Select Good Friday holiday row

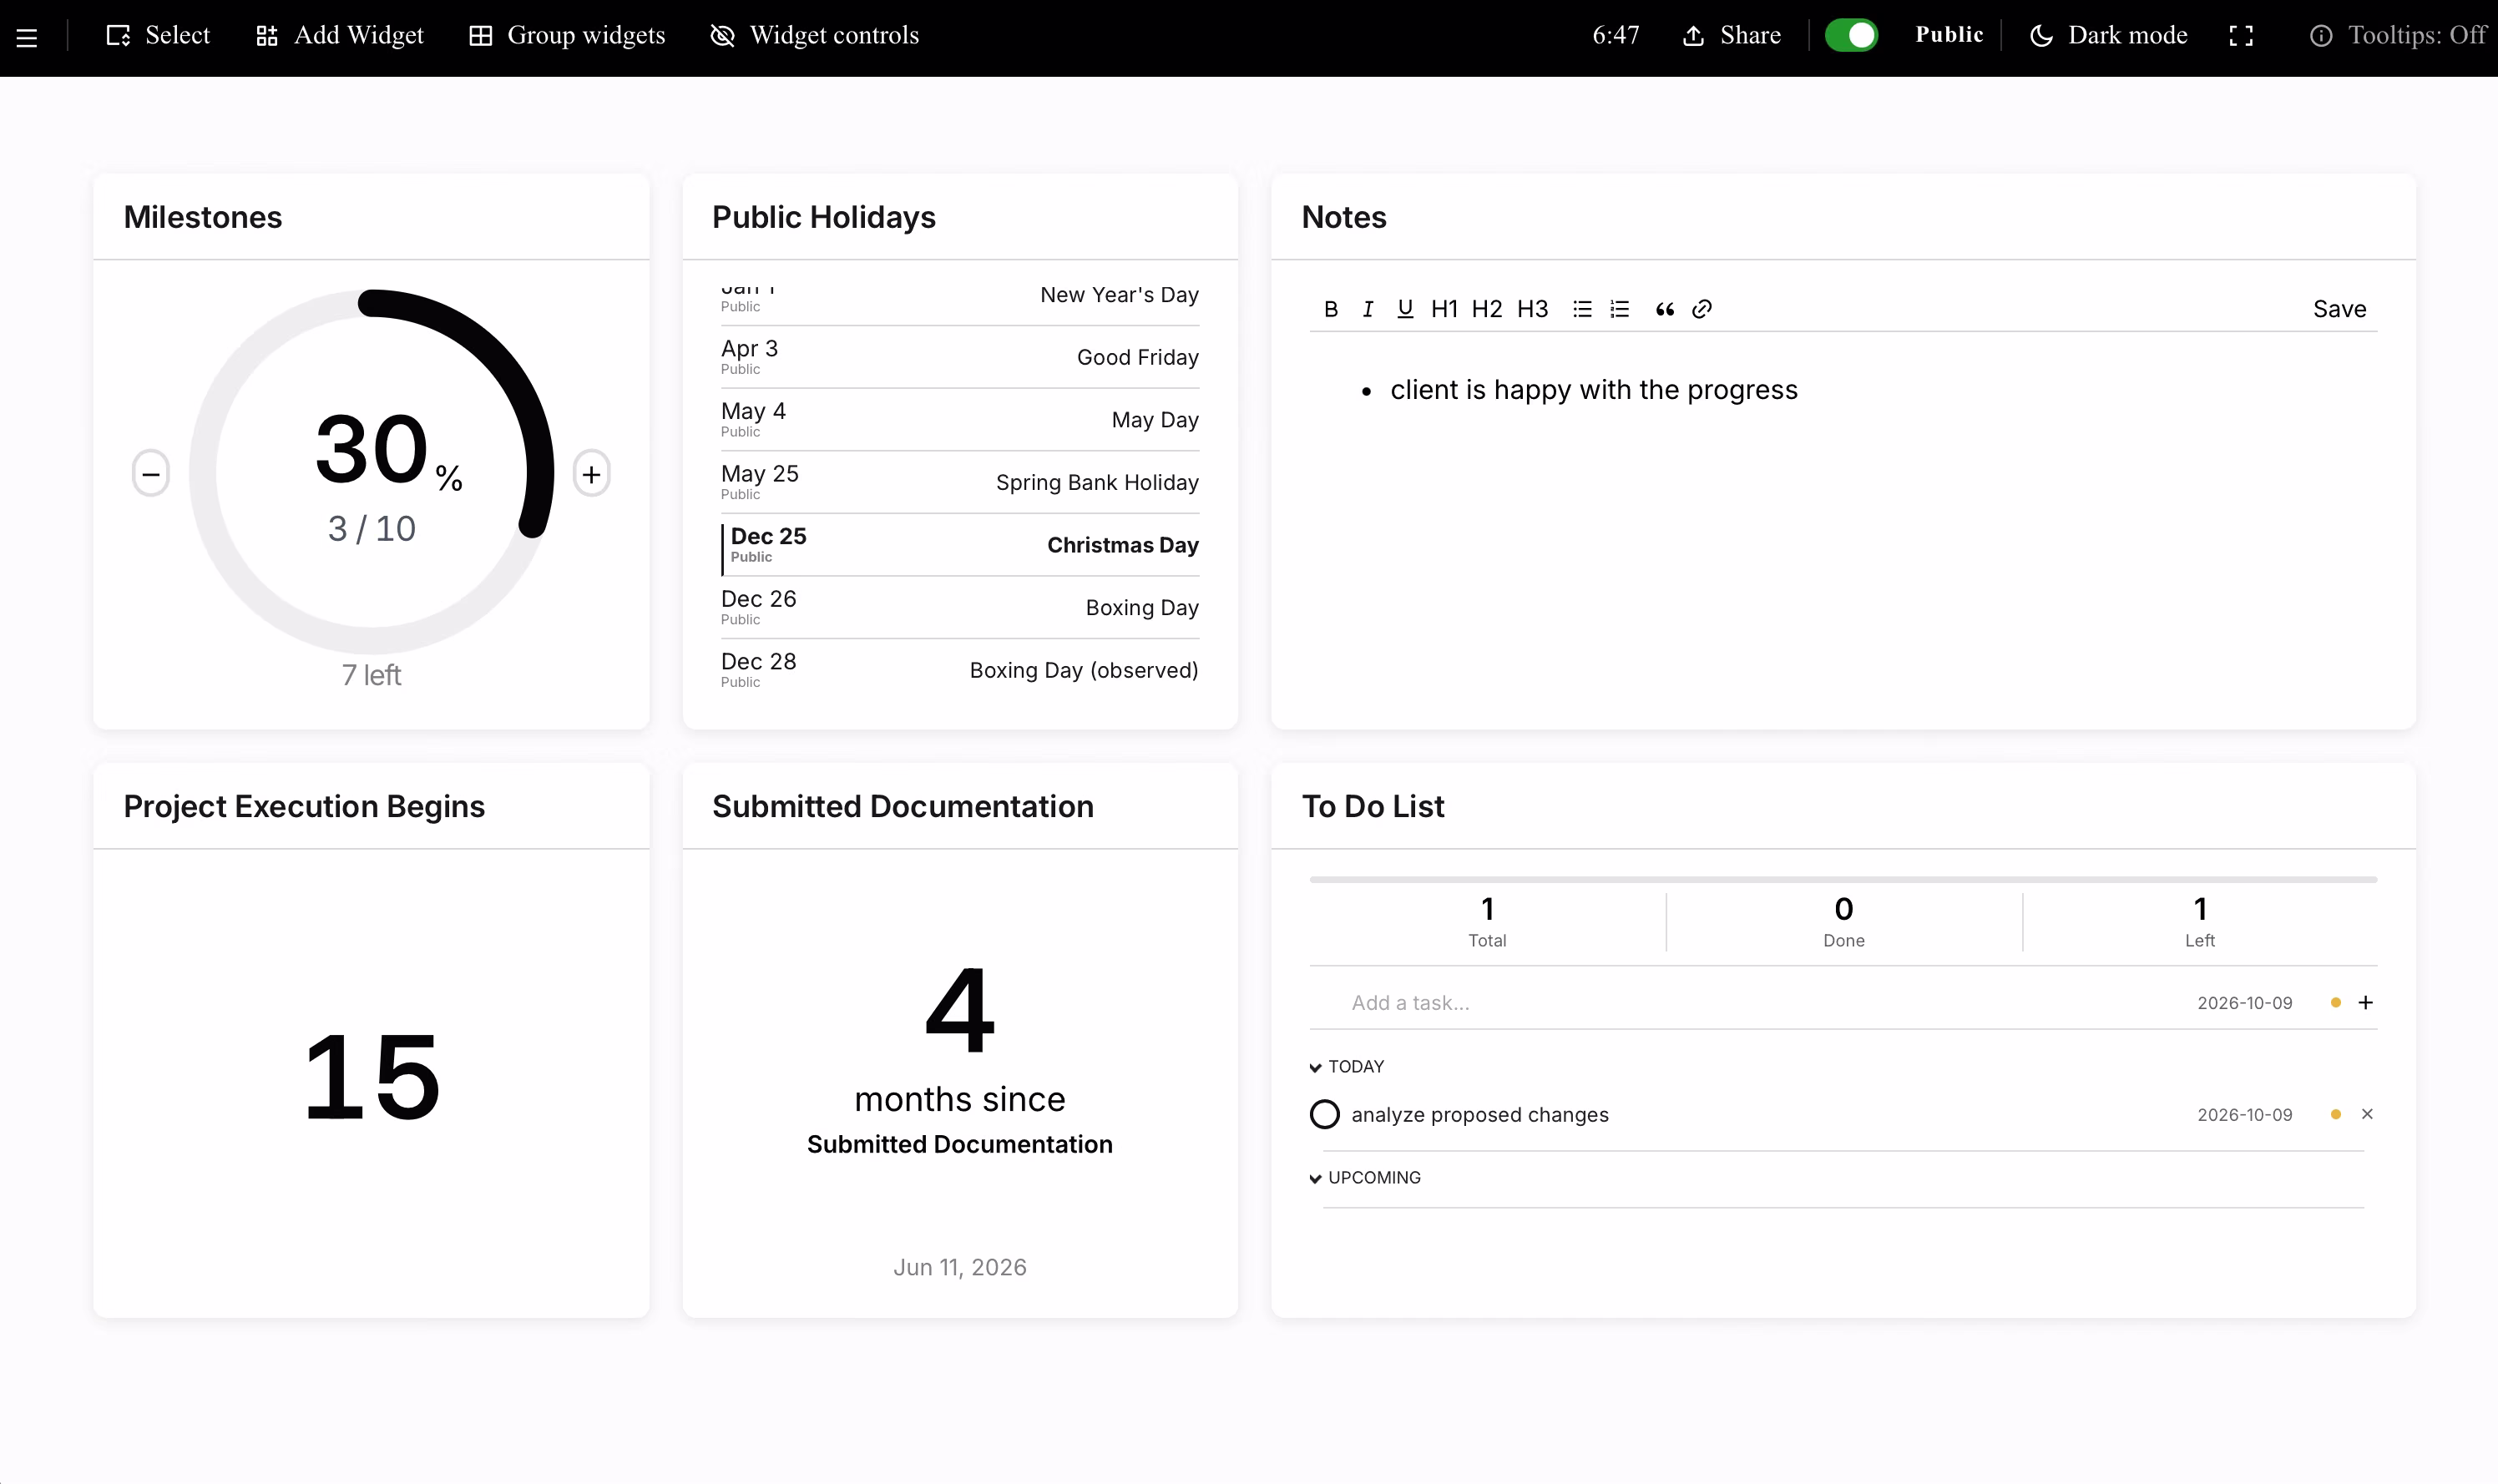(x=960, y=357)
